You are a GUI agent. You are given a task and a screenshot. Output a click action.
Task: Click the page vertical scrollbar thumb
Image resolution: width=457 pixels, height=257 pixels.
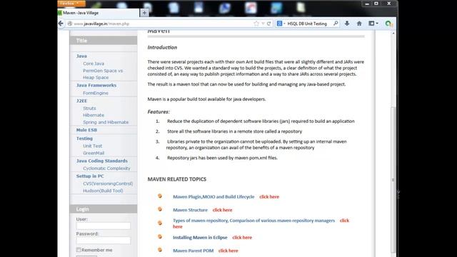(x=393, y=179)
